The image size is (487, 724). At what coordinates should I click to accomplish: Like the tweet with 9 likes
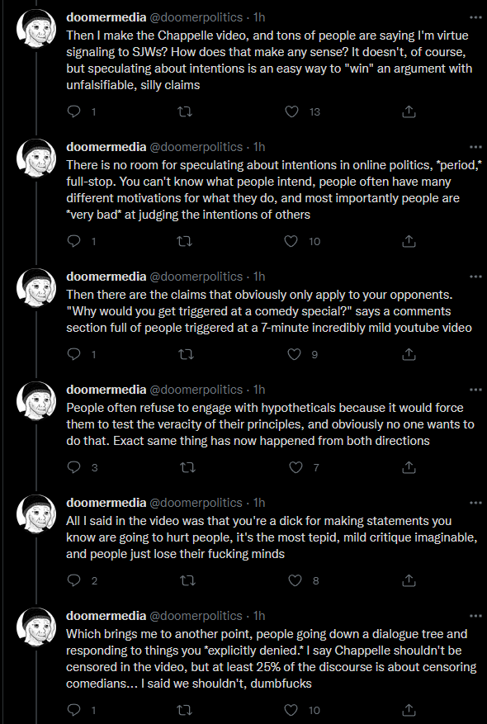[294, 355]
